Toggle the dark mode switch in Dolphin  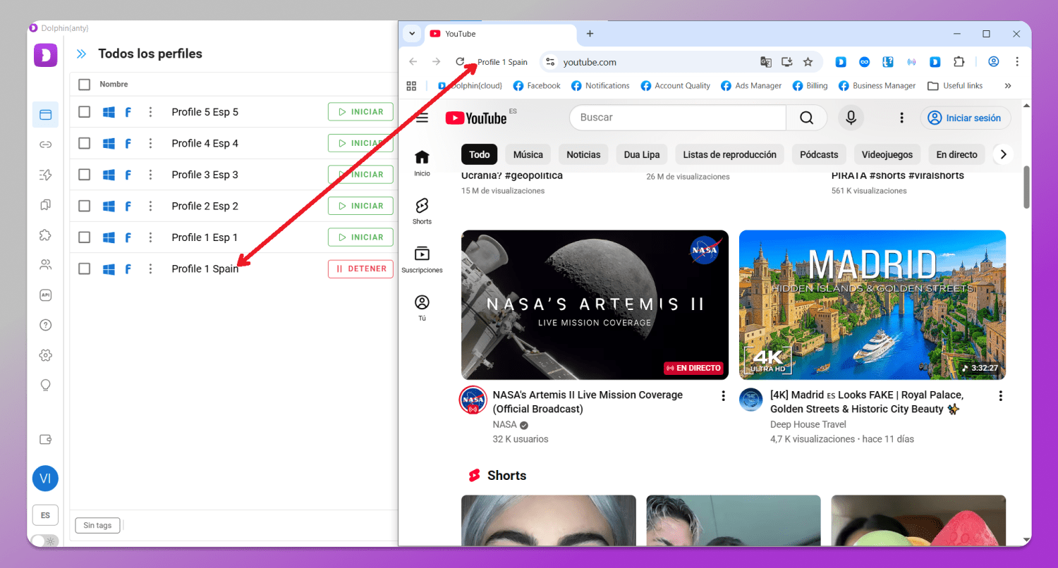[45, 541]
